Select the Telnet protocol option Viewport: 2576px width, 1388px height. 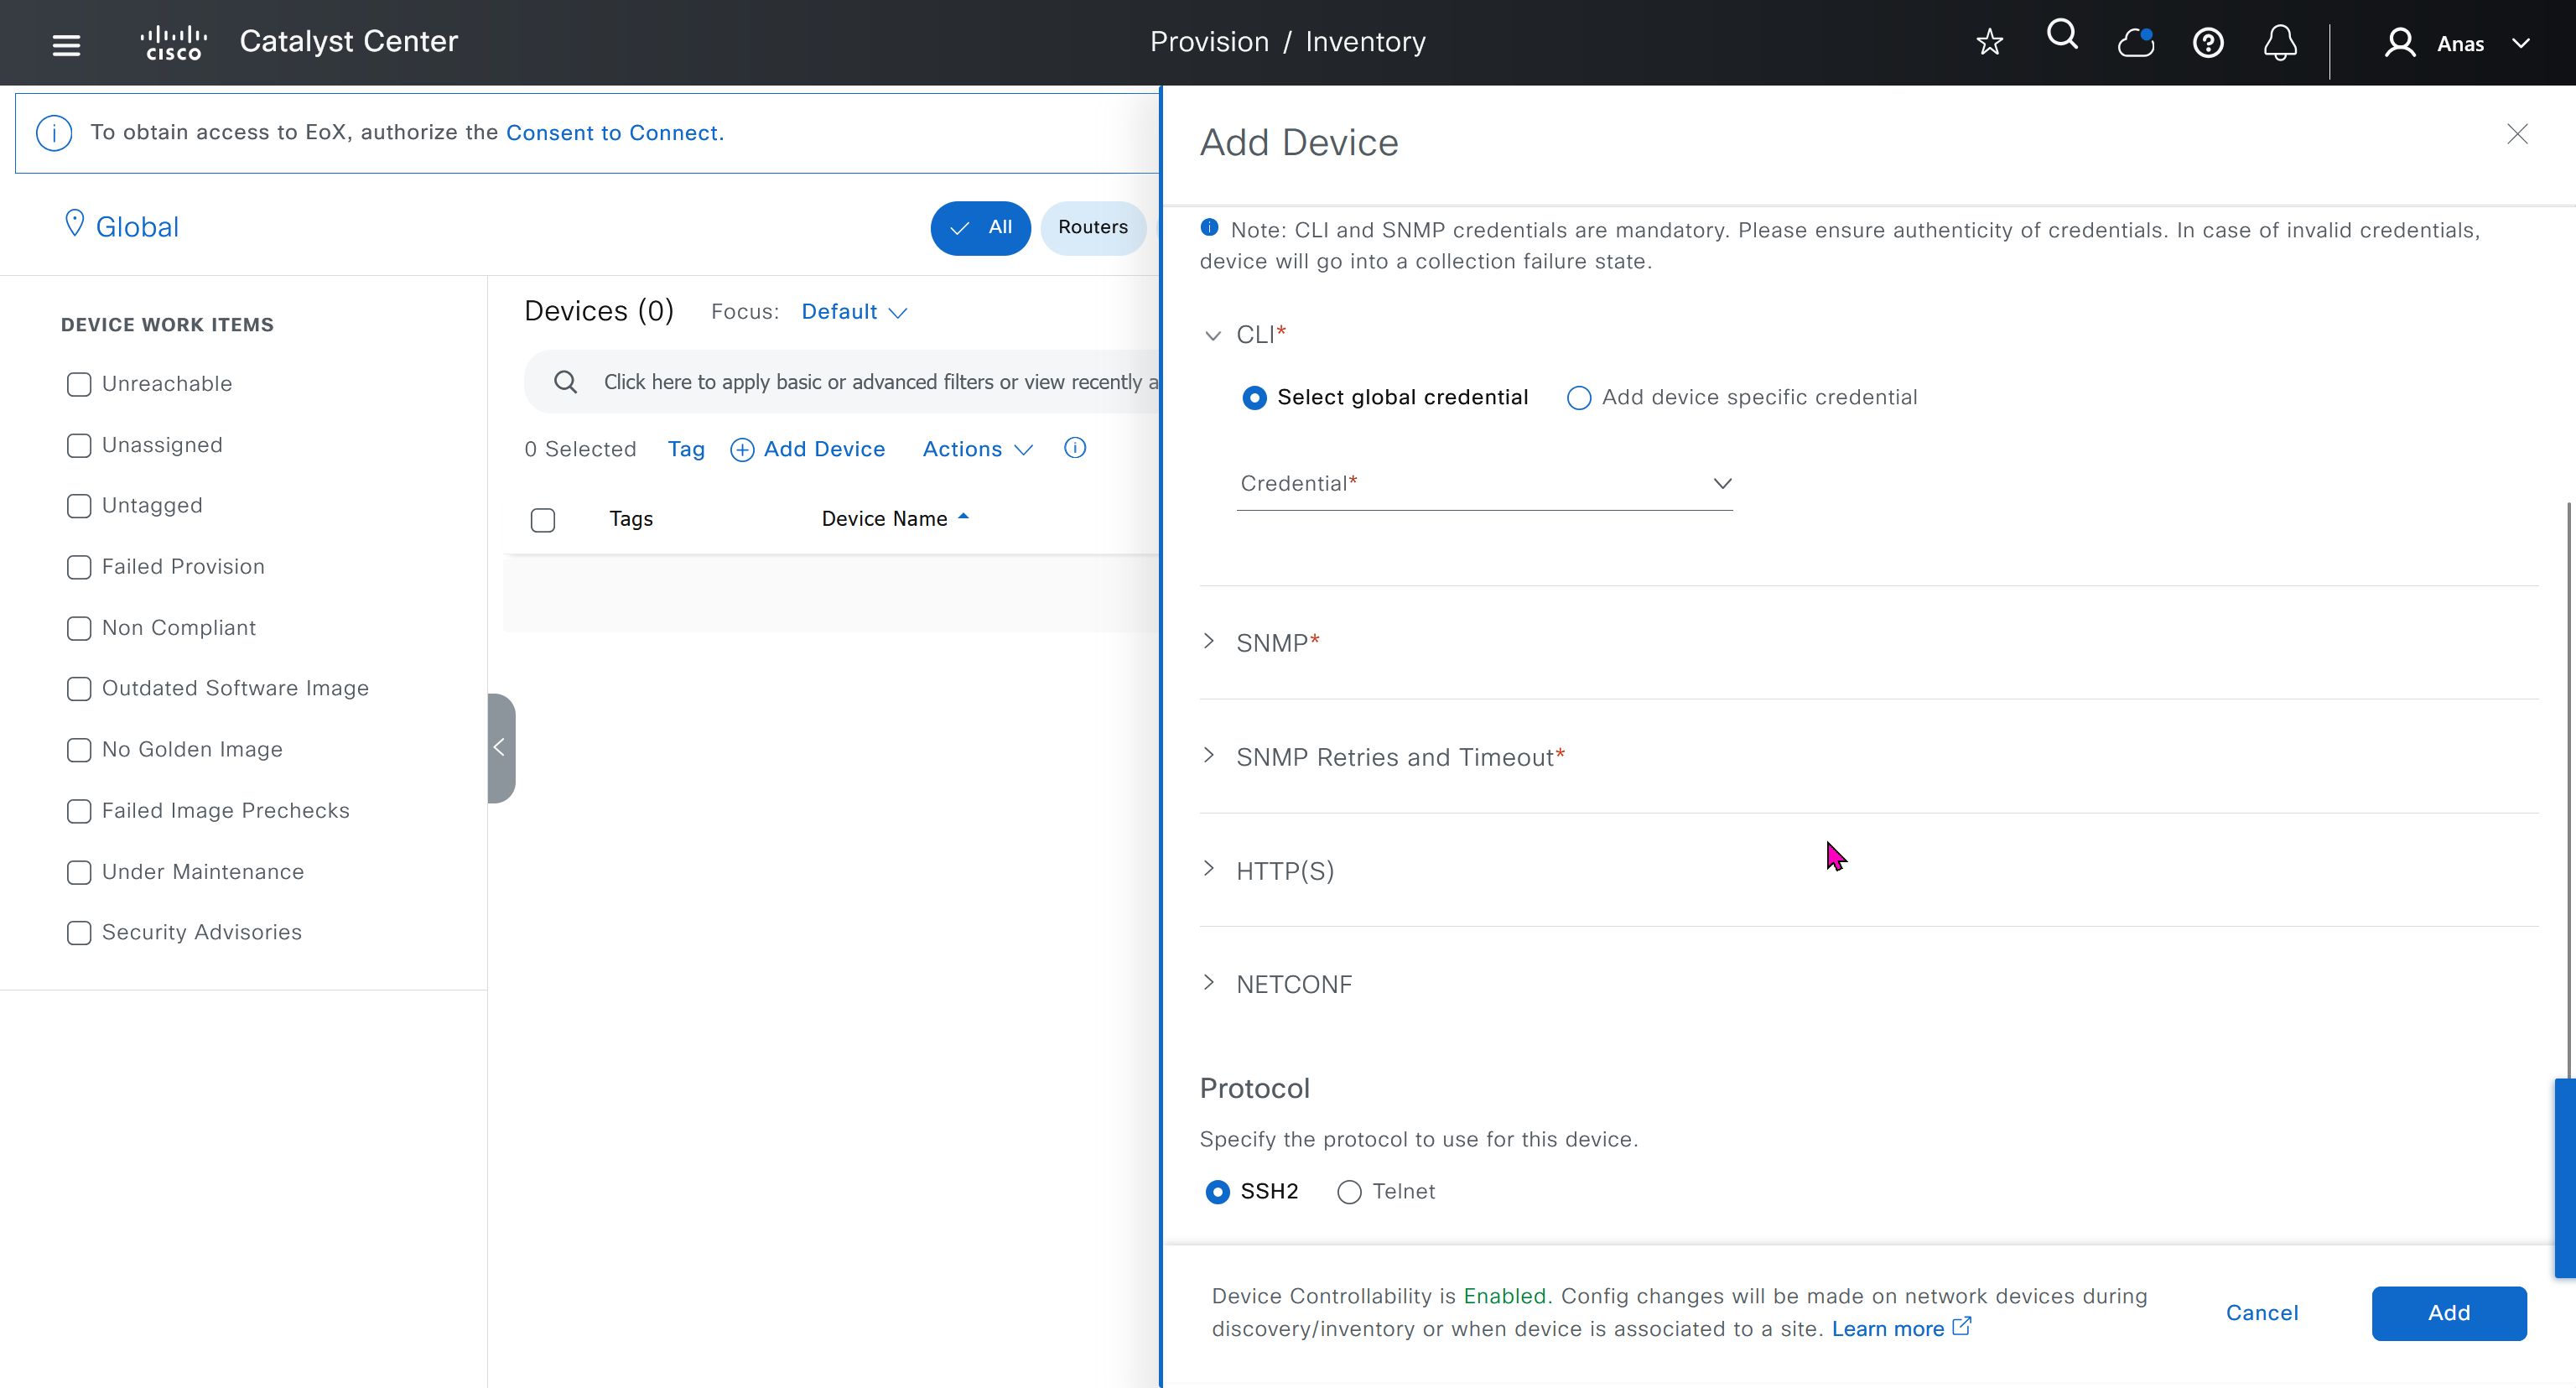(1349, 1191)
